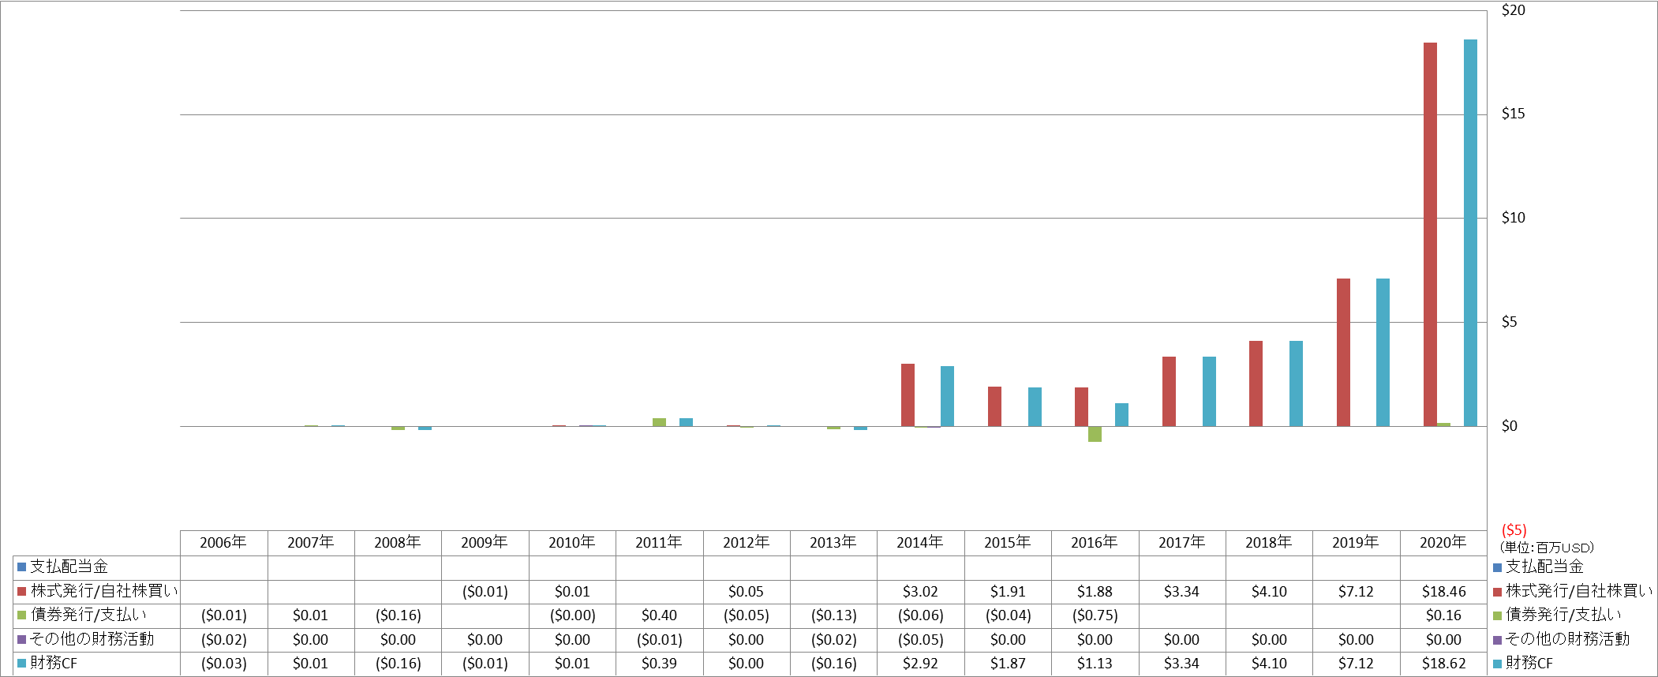
Task: Select the $1.87 財務CF cell
Action: point(1008,664)
